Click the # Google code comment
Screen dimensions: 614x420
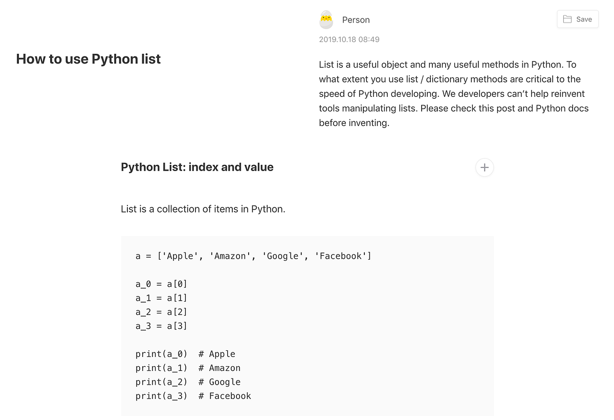220,382
